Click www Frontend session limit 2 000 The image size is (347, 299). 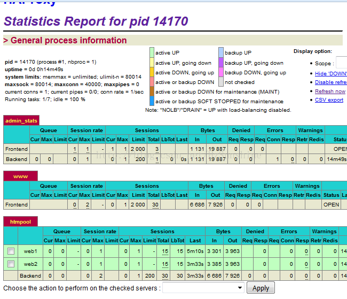tap(138, 204)
